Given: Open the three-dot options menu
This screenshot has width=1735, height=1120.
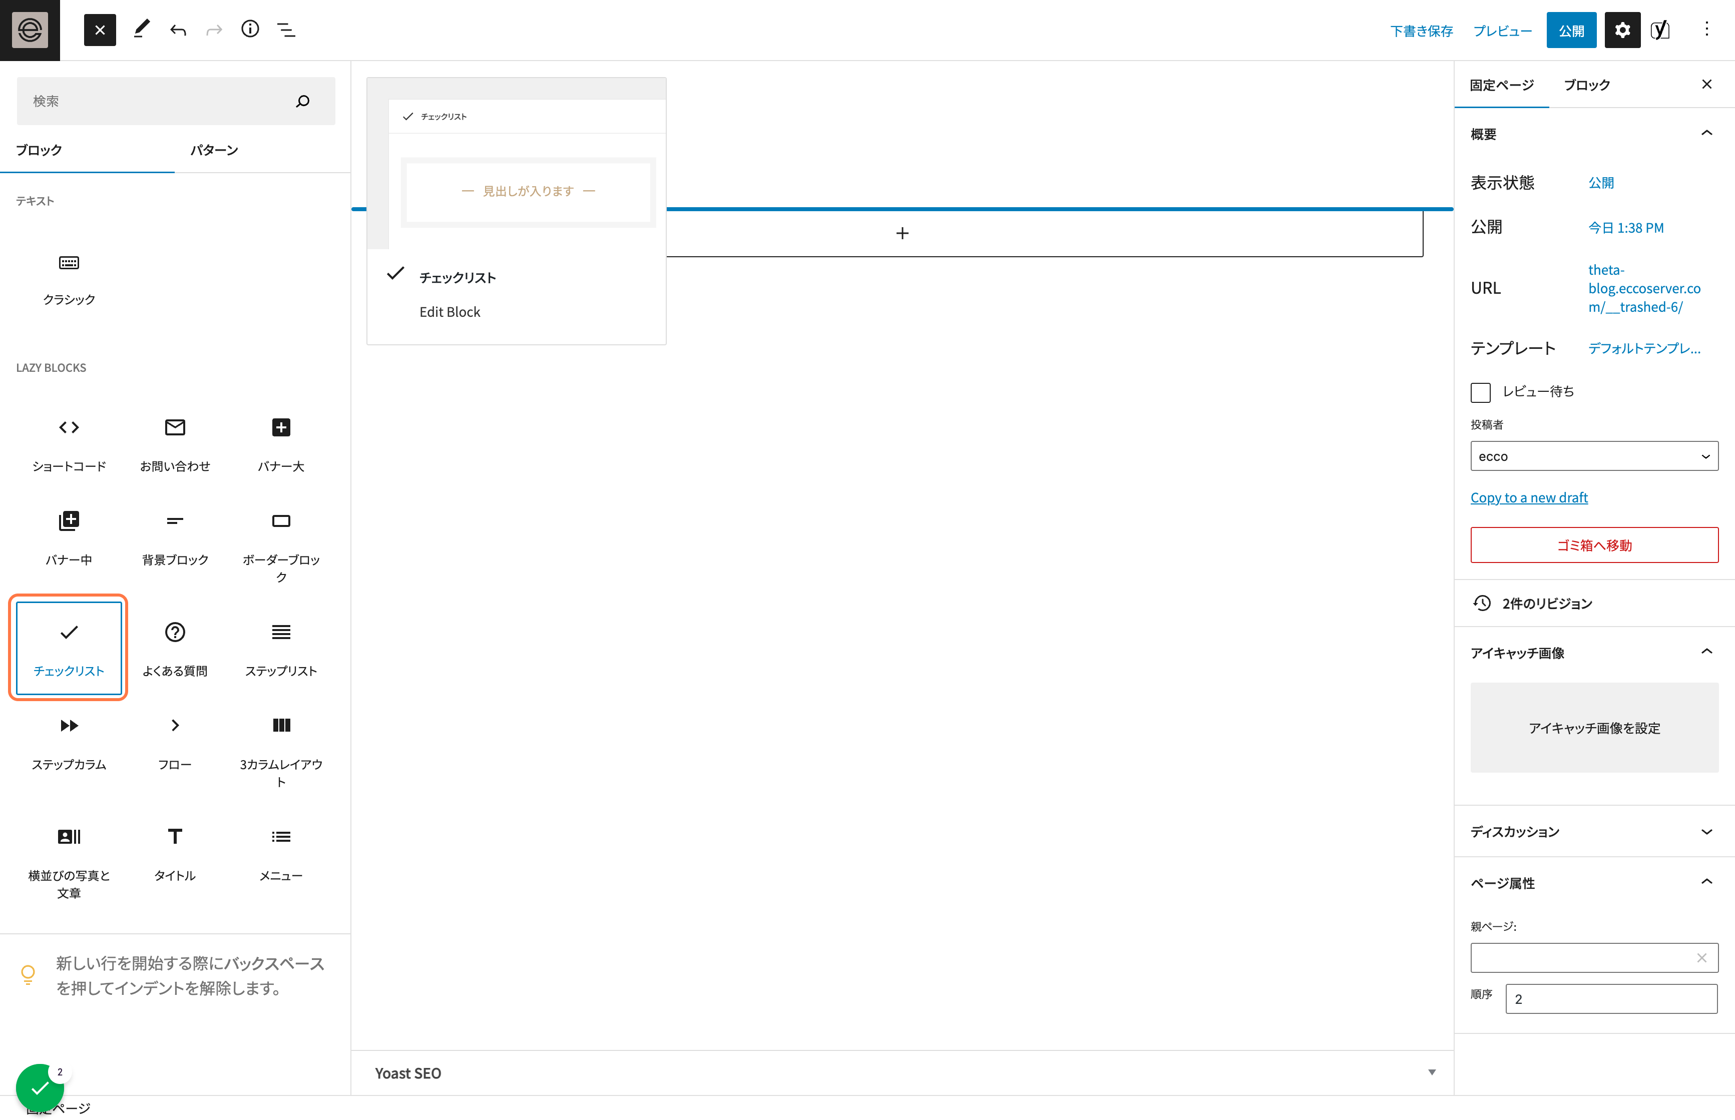Looking at the screenshot, I should pos(1706,30).
